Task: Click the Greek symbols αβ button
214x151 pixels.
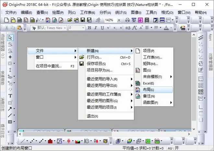Action: coord(128,28)
